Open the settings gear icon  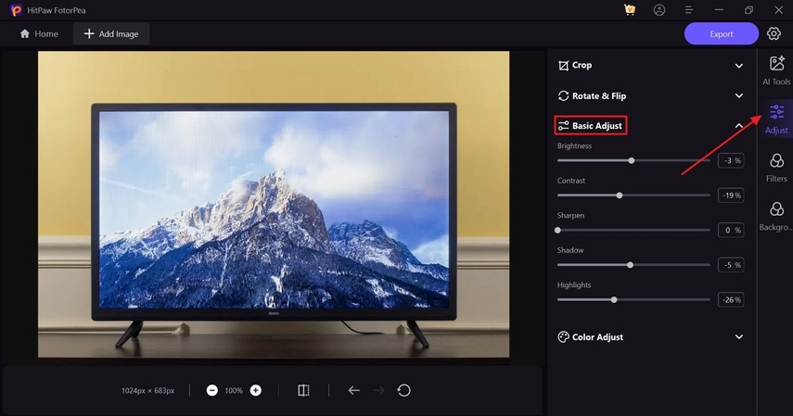click(774, 34)
